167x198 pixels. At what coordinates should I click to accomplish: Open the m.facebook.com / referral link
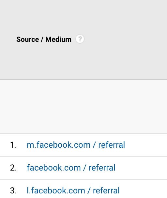tap(76, 145)
